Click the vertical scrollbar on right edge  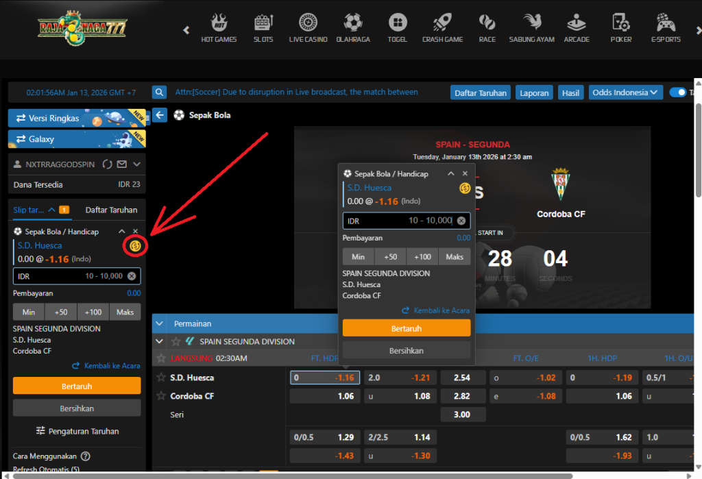pyautogui.click(x=697, y=137)
